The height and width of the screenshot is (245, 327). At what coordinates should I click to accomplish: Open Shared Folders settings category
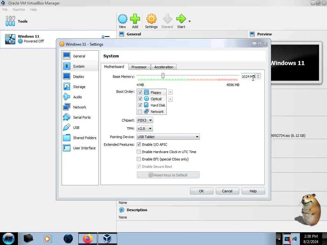tap(80, 138)
